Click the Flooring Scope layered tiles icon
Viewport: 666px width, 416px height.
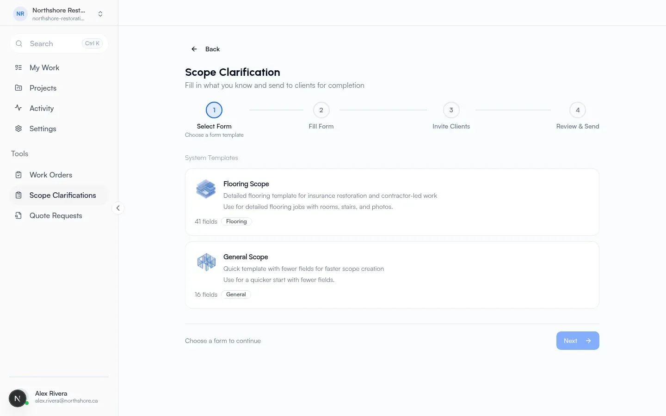coord(206,189)
